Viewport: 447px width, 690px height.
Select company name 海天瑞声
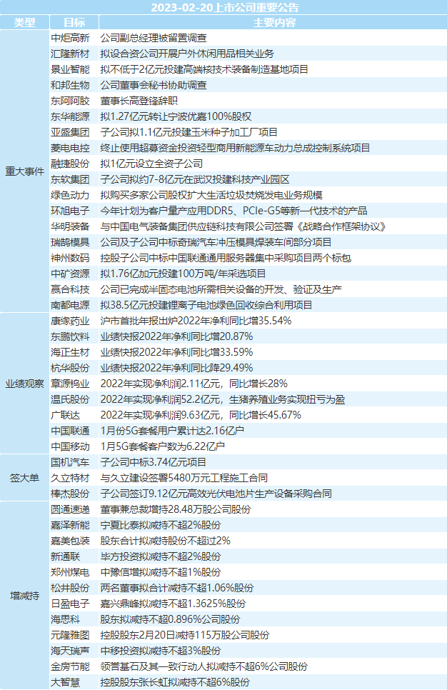tap(70, 651)
